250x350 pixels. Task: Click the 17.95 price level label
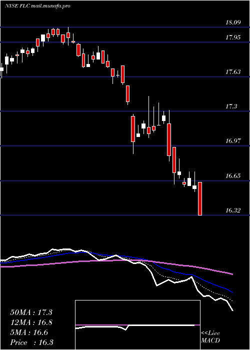pyautogui.click(x=233, y=37)
